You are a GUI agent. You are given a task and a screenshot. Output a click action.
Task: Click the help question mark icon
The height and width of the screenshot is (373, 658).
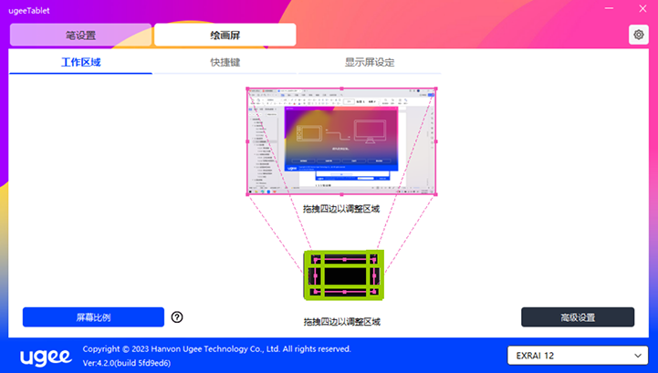click(x=177, y=317)
